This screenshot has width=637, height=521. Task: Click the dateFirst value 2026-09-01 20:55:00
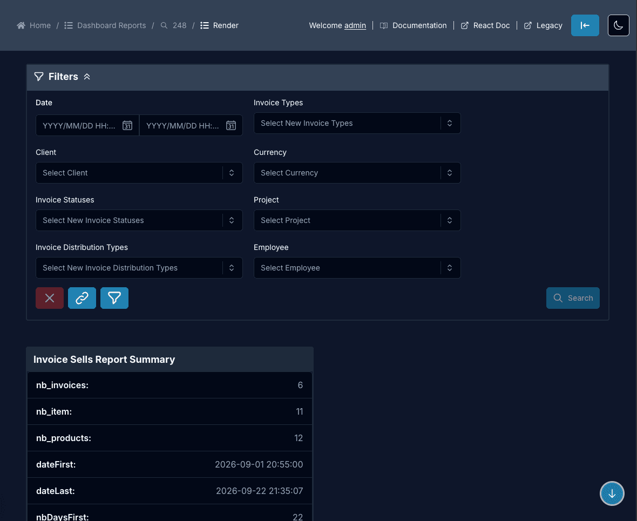pos(259,464)
